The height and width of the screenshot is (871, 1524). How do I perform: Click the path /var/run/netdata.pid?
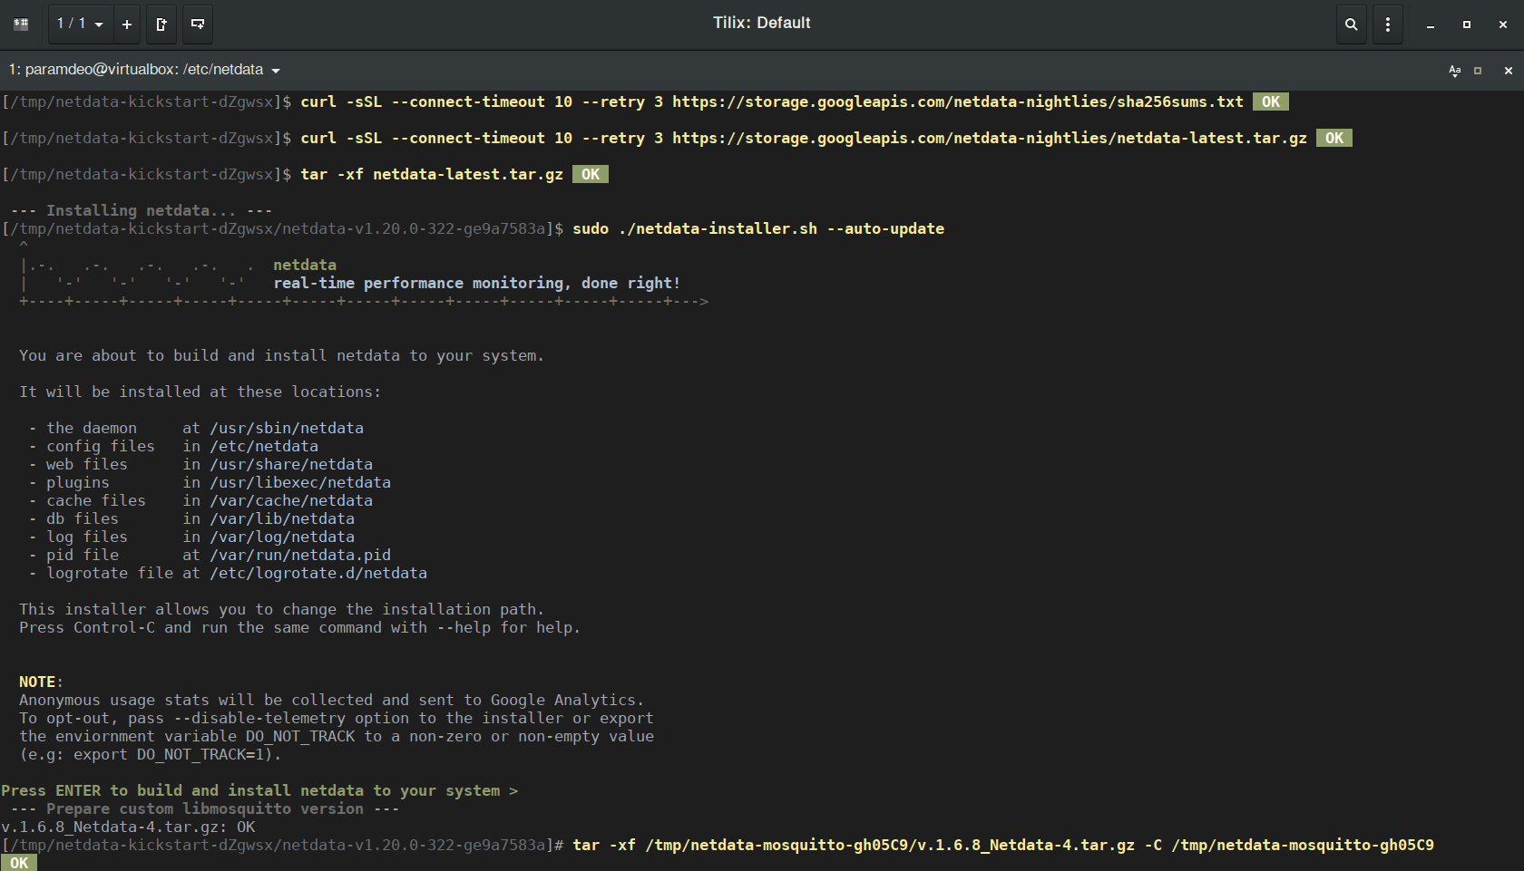tap(300, 555)
